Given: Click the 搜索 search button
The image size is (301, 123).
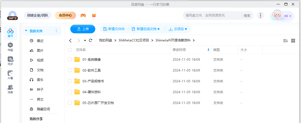Looking at the screenshot, I should (247, 15).
